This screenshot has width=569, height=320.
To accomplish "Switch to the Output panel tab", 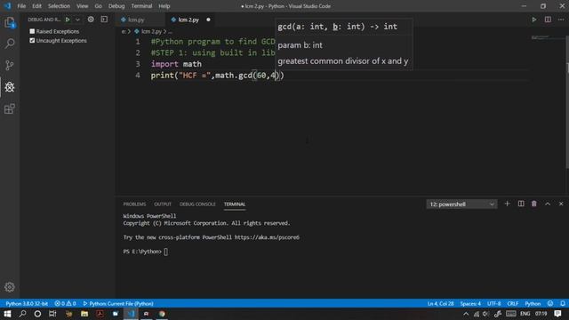I will (x=163, y=204).
